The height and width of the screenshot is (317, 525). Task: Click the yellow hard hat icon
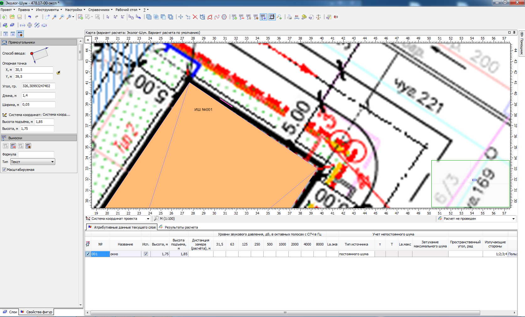(x=304, y=17)
